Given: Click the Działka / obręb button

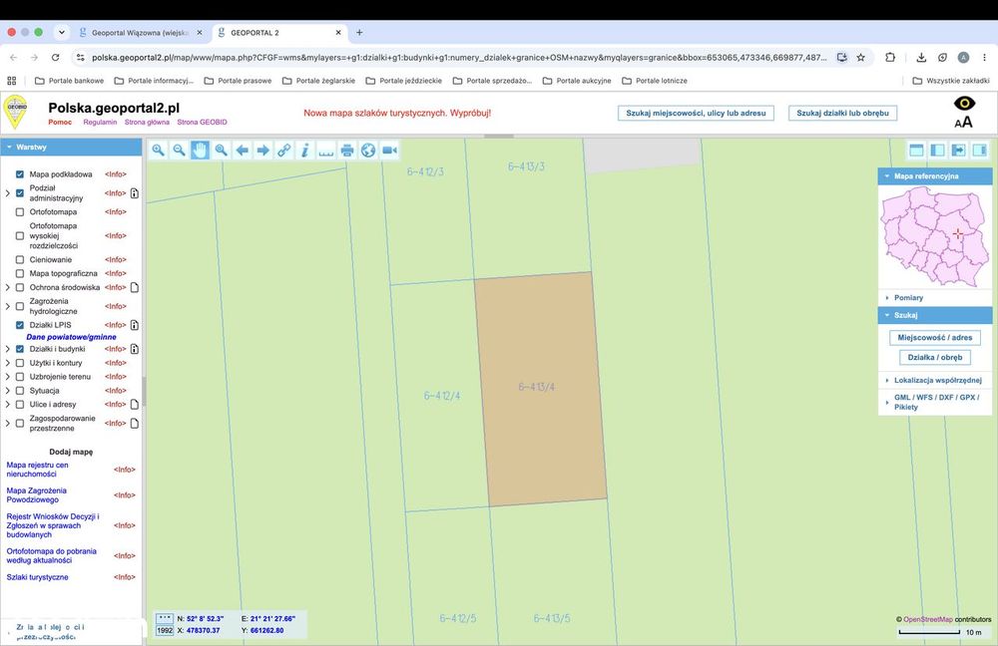Looking at the screenshot, I should point(935,357).
